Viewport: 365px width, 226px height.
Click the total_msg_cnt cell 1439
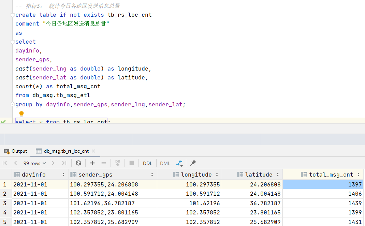(x=323, y=203)
